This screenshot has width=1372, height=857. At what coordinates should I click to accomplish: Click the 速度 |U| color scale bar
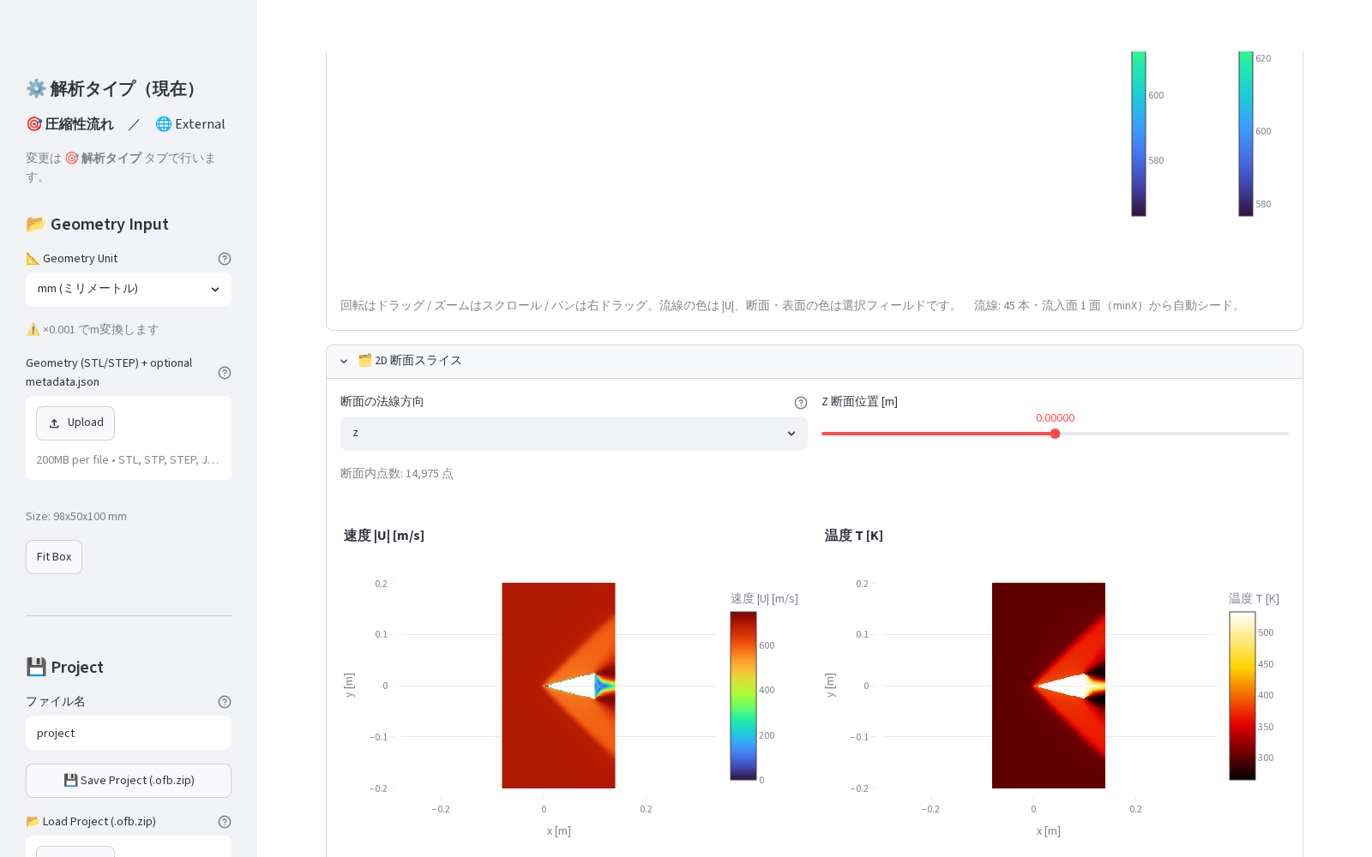pos(743,696)
